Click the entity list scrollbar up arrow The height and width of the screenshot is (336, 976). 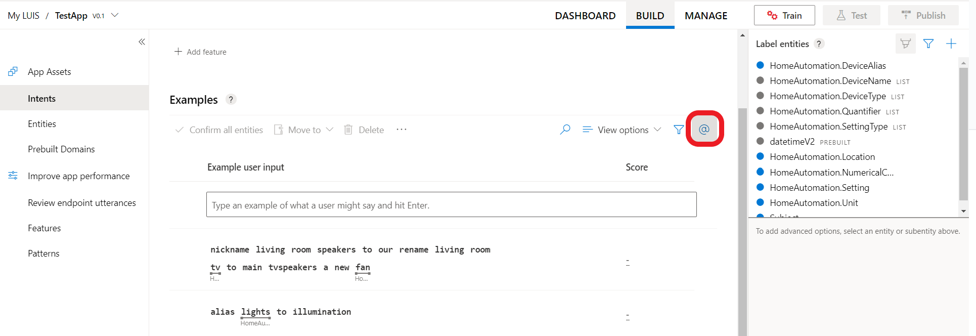tap(963, 63)
